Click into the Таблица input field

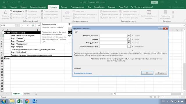[x=113, y=39]
